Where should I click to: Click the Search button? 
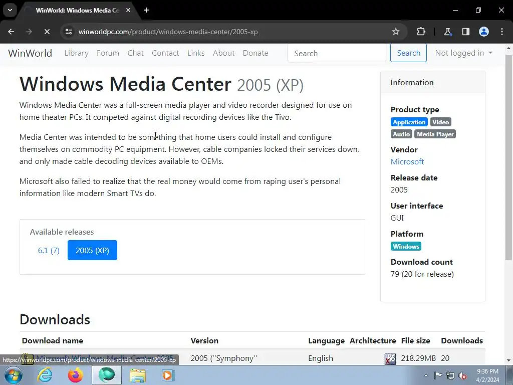408,53
